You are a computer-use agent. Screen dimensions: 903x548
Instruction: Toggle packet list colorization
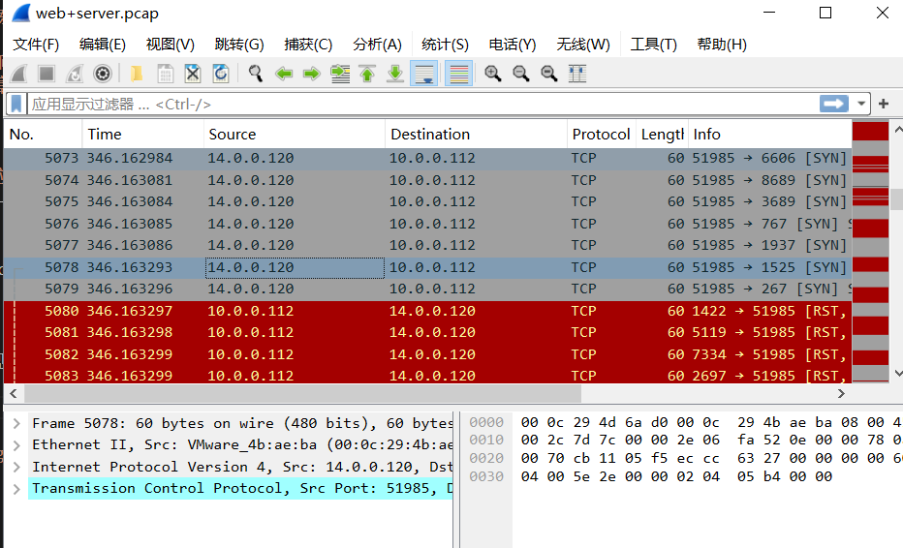[458, 74]
